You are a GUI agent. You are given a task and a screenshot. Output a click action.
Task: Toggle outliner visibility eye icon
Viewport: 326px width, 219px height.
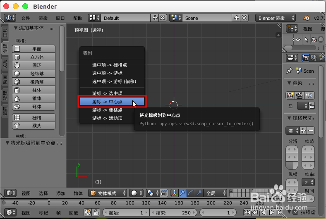click(298, 39)
